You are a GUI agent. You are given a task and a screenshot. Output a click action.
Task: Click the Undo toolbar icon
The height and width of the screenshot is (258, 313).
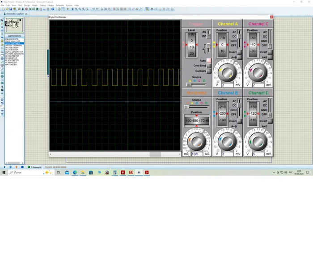pos(93,9)
